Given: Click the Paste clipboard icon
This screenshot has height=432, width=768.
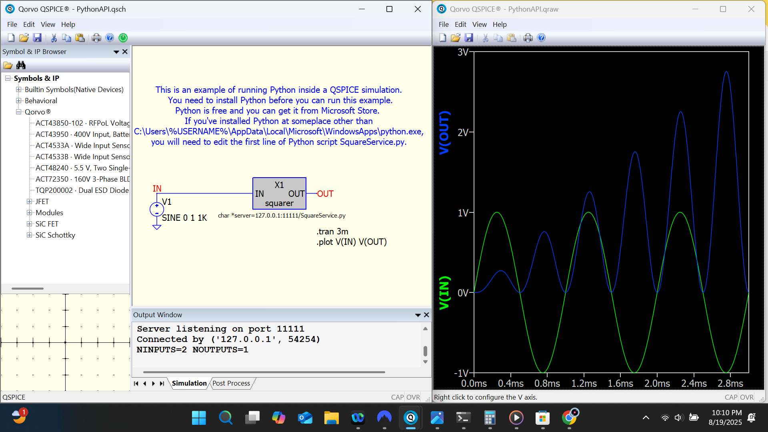Looking at the screenshot, I should click(x=80, y=38).
